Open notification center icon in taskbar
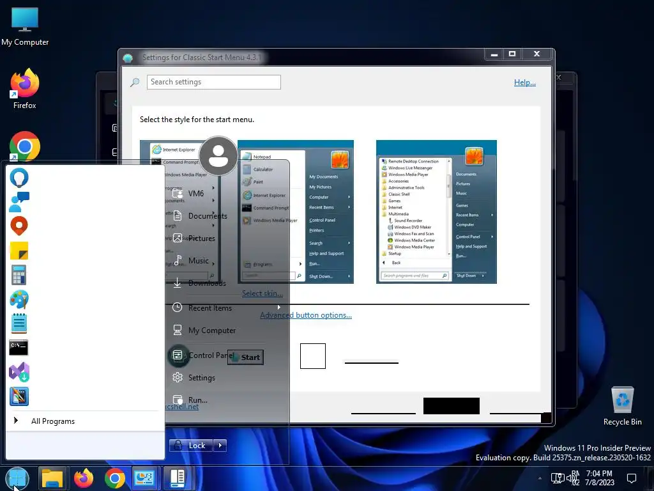This screenshot has width=654, height=491. coord(632,478)
